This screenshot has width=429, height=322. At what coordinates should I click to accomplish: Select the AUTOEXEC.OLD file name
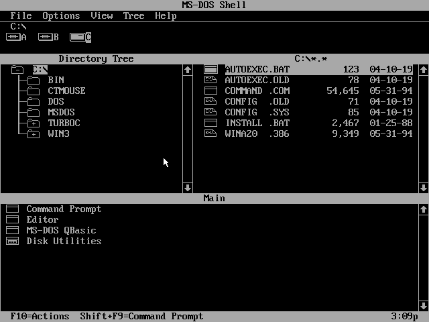(x=257, y=80)
